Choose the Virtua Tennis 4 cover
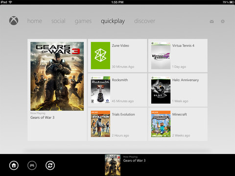The height and width of the screenshot is (176, 235). click(x=161, y=56)
